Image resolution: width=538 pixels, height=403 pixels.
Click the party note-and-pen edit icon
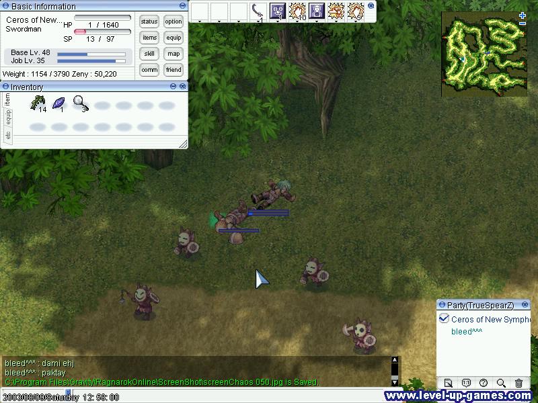pyautogui.click(x=448, y=383)
